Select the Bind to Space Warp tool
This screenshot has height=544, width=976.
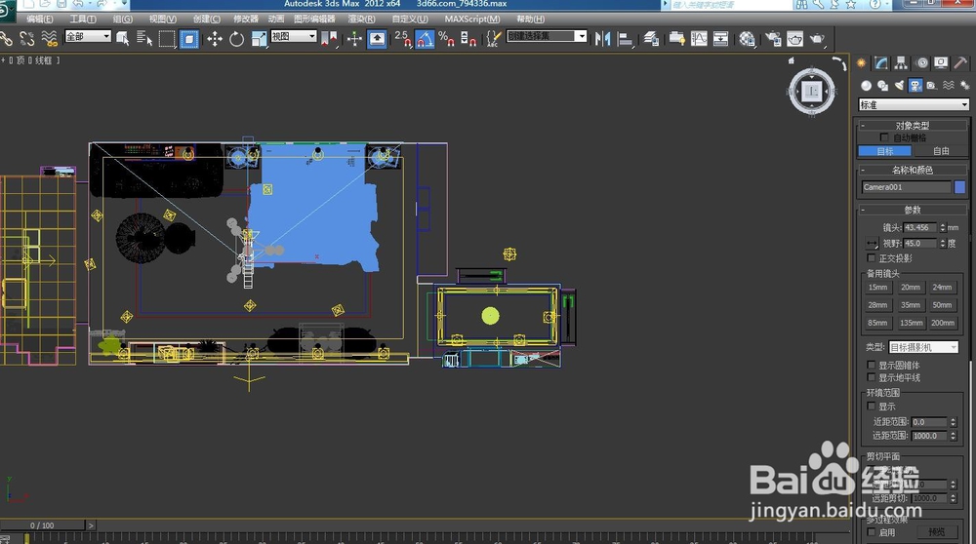tap(49, 39)
